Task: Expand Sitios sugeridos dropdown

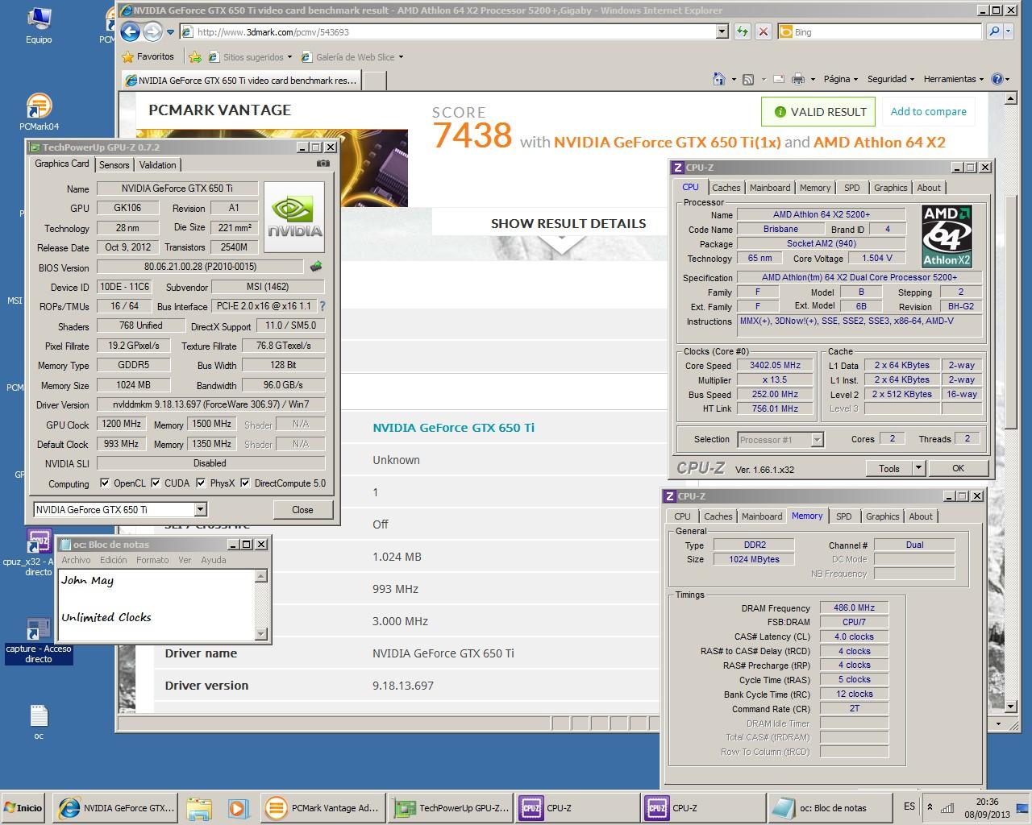Action: tap(289, 57)
